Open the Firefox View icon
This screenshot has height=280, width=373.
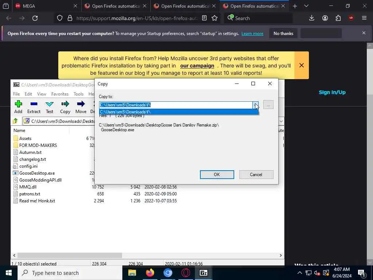point(6,6)
